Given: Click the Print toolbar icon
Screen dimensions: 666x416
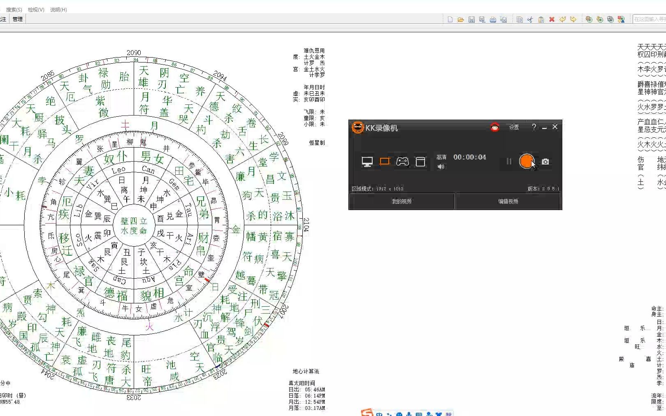Looking at the screenshot, I should coord(493,19).
